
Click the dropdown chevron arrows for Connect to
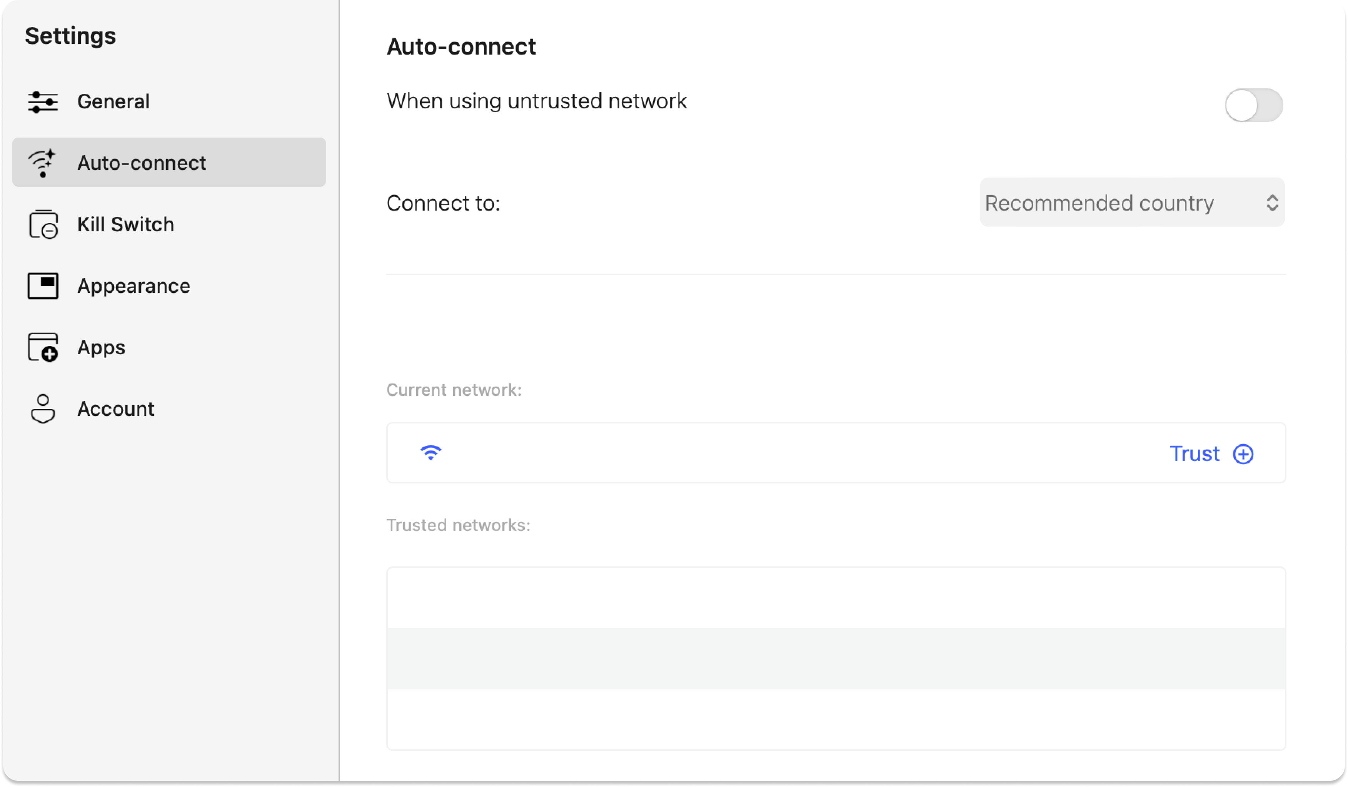point(1272,203)
